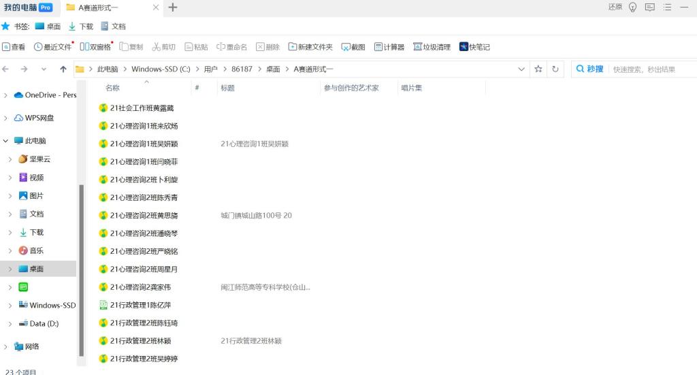Add current folder to favorites with star icon

pyautogui.click(x=538, y=69)
